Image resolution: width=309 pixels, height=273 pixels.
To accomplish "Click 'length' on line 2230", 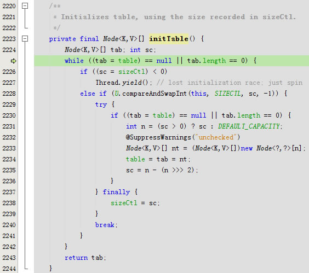I will 249,115.
